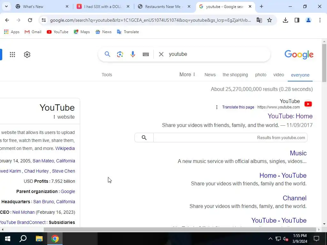This screenshot has width=327, height=245.
Task: Switch to the What's New tab
Action: click(42, 6)
